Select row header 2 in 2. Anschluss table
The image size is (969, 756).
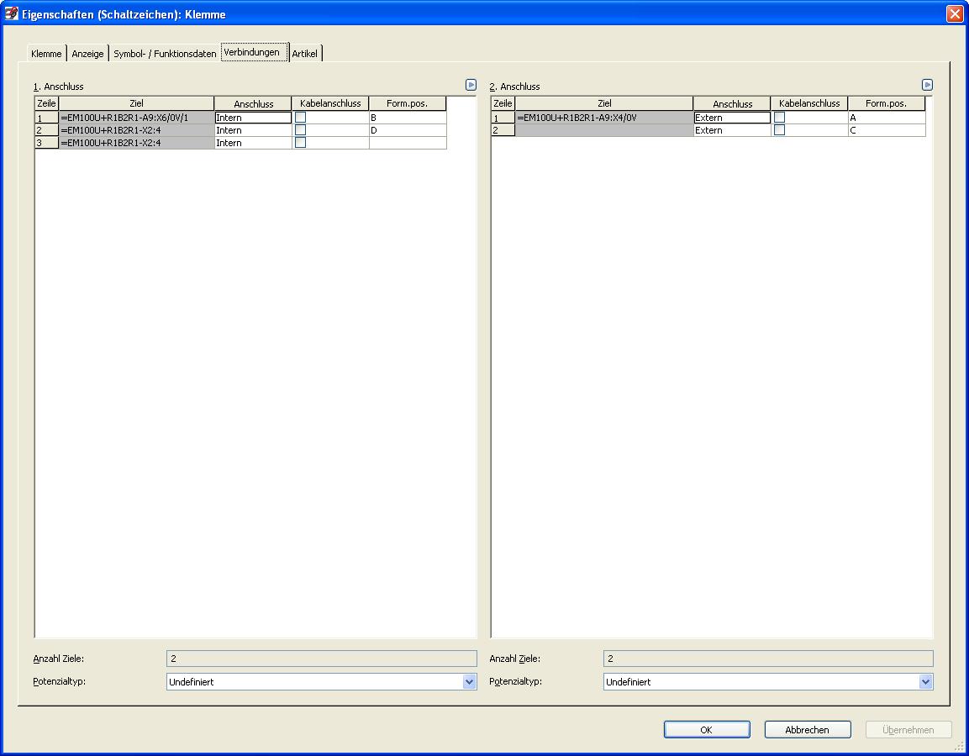(503, 129)
